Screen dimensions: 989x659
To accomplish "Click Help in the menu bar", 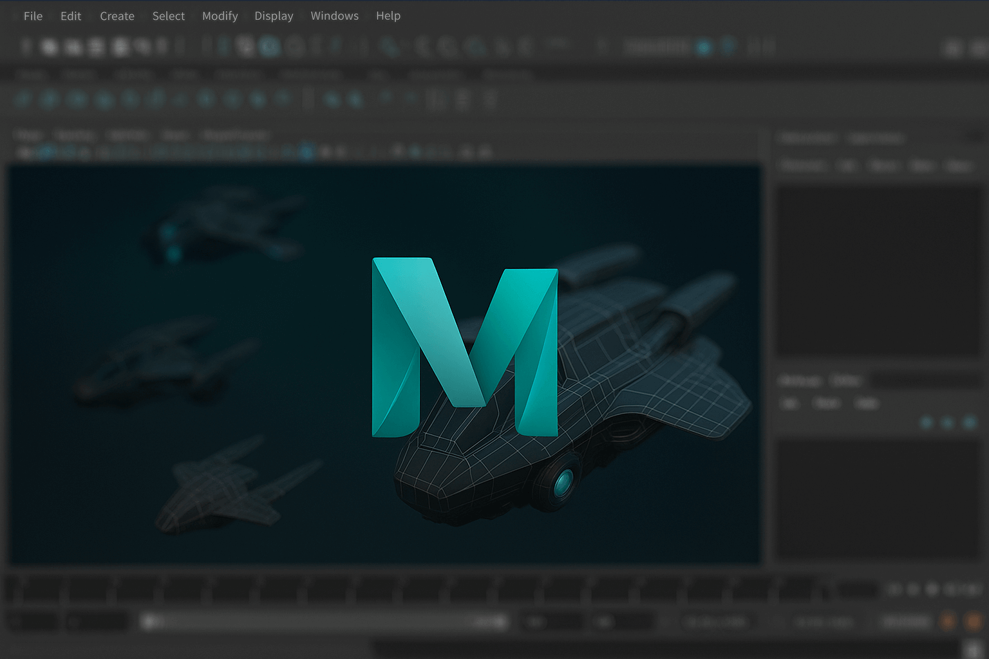I will coord(388,16).
